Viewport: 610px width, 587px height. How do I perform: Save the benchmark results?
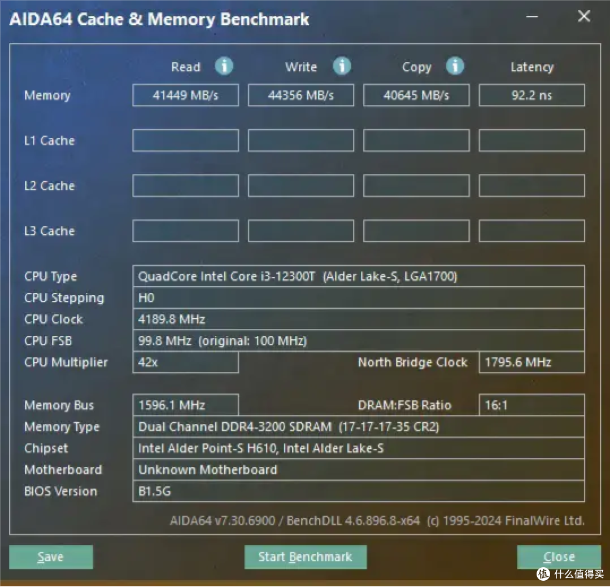click(51, 557)
